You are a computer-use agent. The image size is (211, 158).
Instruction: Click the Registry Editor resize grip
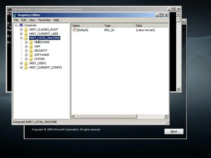(x=167, y=122)
